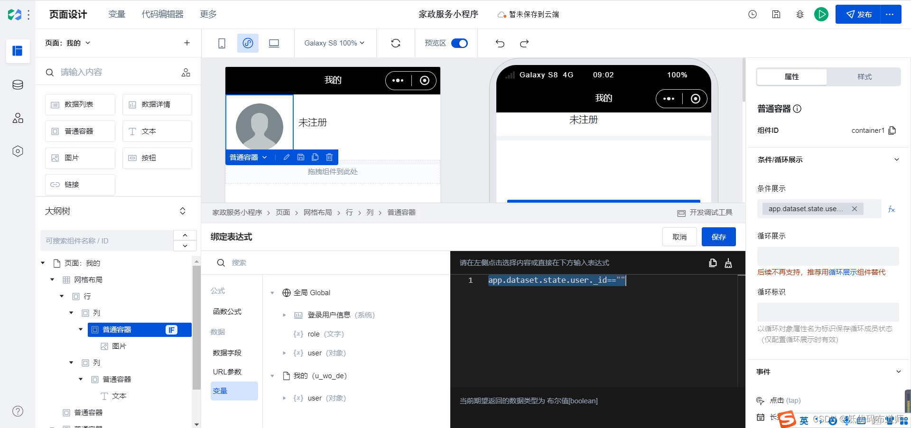Open the components sidebar icon
This screenshot has height=428, width=911.
(x=18, y=118)
